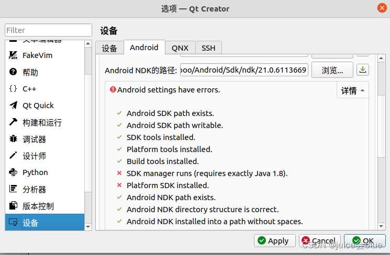390x255 pixels.
Task: Close the Qt Creator options dialog
Action: click(382, 8)
